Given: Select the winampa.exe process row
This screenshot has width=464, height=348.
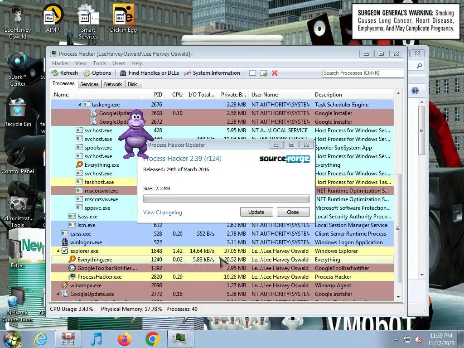Looking at the screenshot, I should (x=222, y=285).
